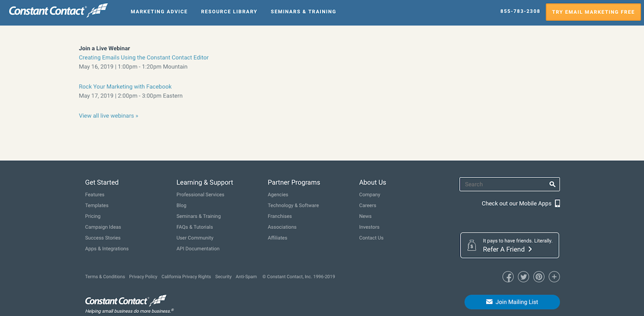Viewport: 644px width, 316px height.
Task: Click the plus icon for more social networks
Action: pos(554,277)
